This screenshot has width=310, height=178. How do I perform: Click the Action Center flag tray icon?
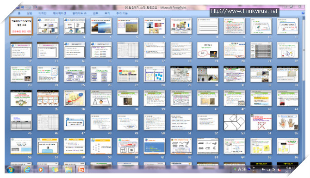[x=263, y=170]
